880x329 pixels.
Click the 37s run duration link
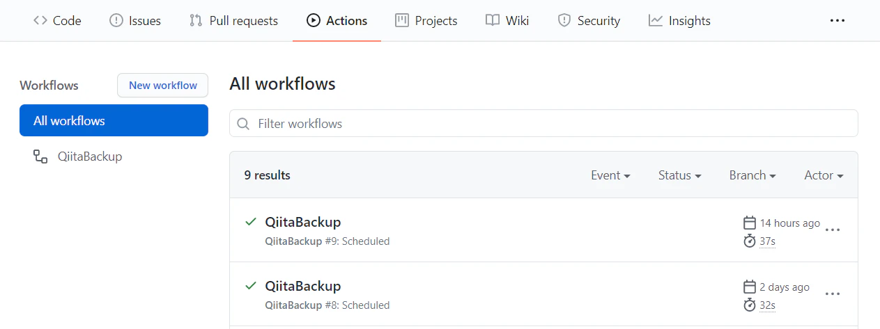(767, 241)
